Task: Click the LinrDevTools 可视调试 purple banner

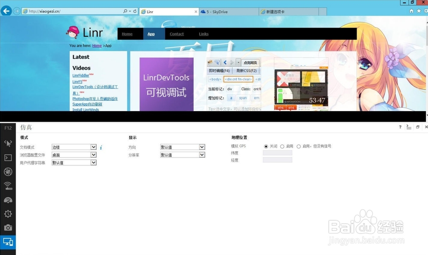Action: point(166,84)
